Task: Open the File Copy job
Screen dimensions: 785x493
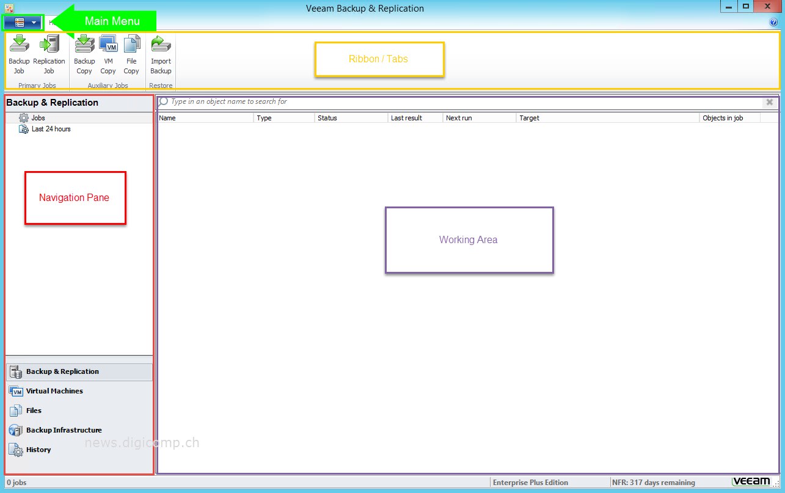Action: click(131, 55)
